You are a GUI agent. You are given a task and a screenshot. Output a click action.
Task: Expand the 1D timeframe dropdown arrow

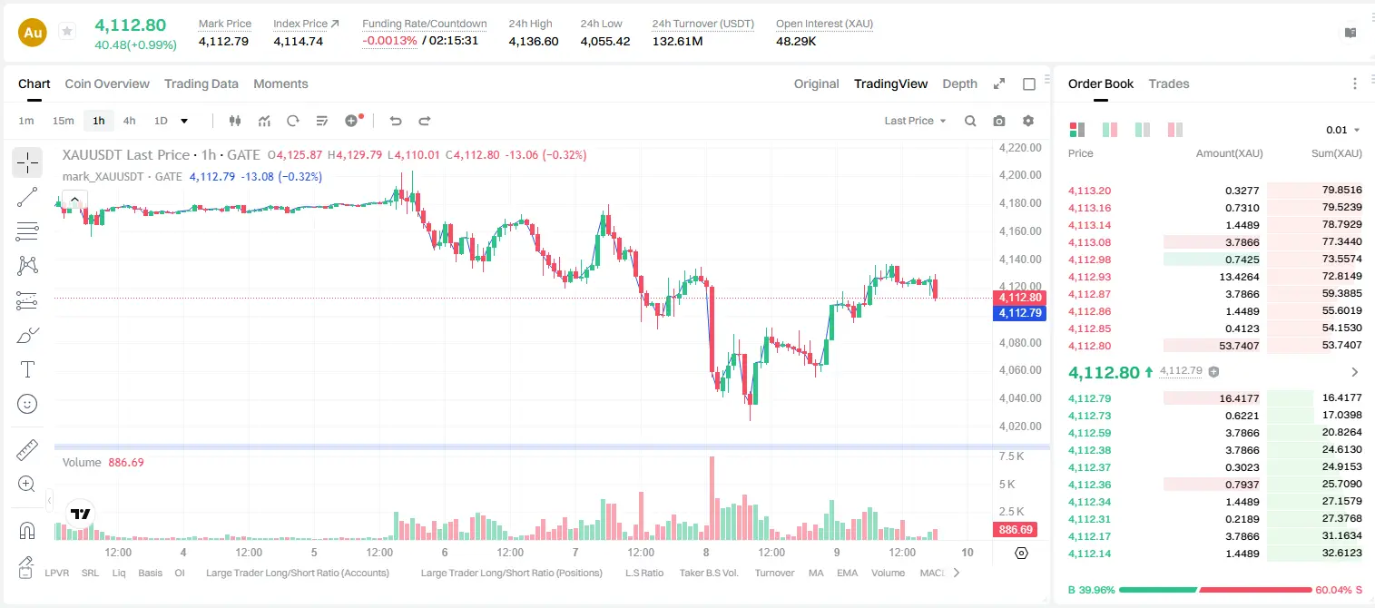coord(184,121)
